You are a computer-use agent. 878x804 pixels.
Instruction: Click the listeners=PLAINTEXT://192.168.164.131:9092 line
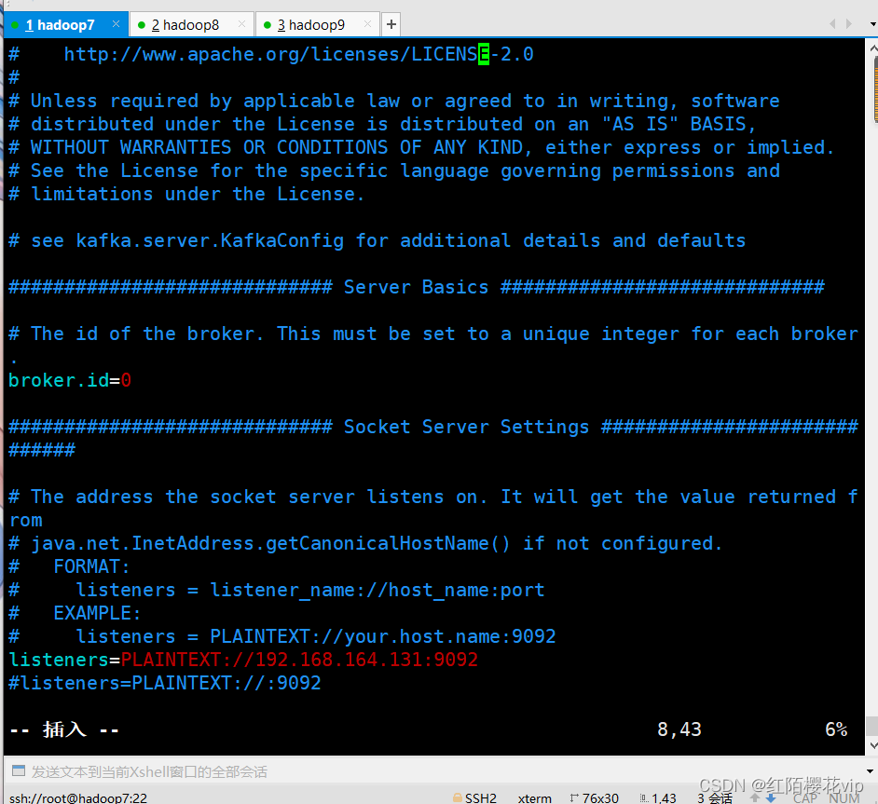(x=243, y=660)
